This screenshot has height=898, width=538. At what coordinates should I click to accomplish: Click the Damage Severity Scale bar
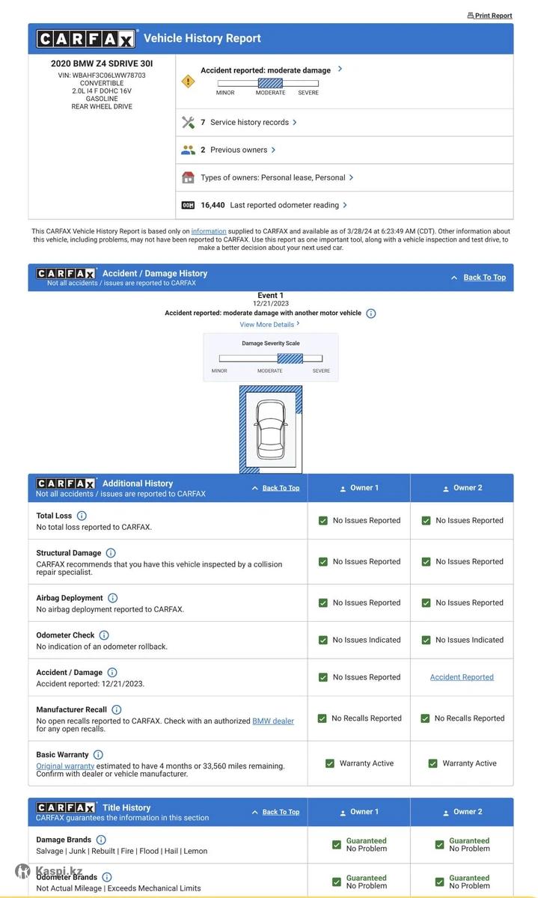(270, 358)
